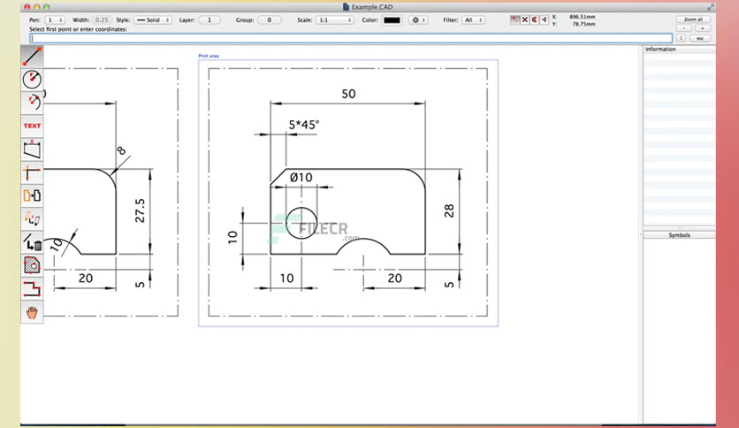
Task: Open the Pen number dropdown
Action: coord(55,19)
